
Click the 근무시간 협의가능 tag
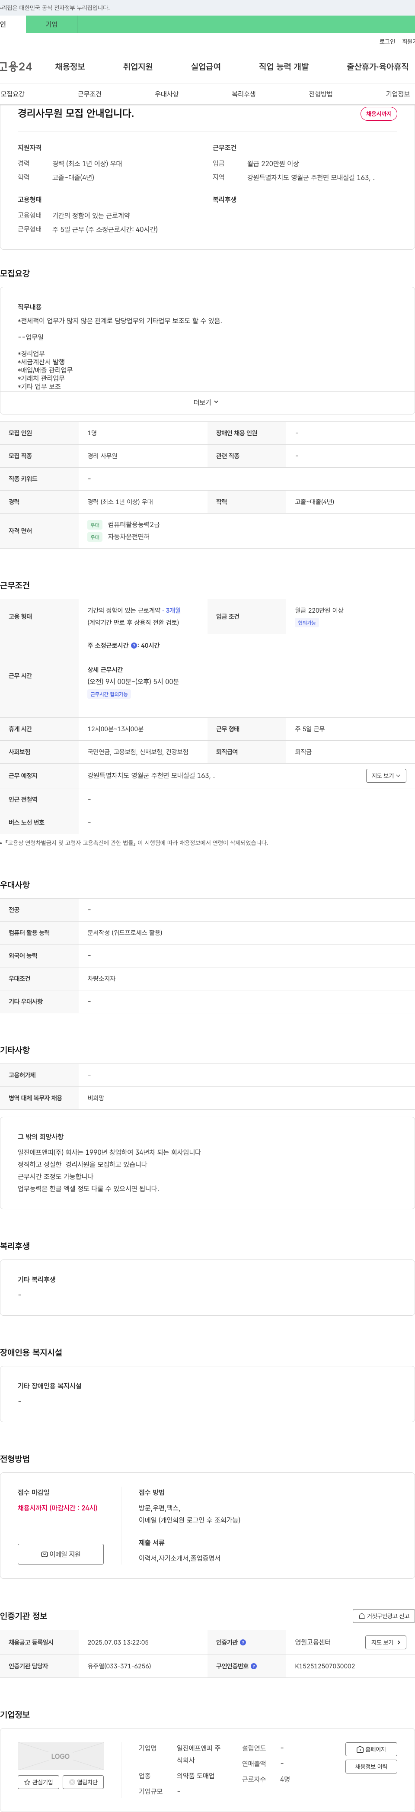coord(109,694)
